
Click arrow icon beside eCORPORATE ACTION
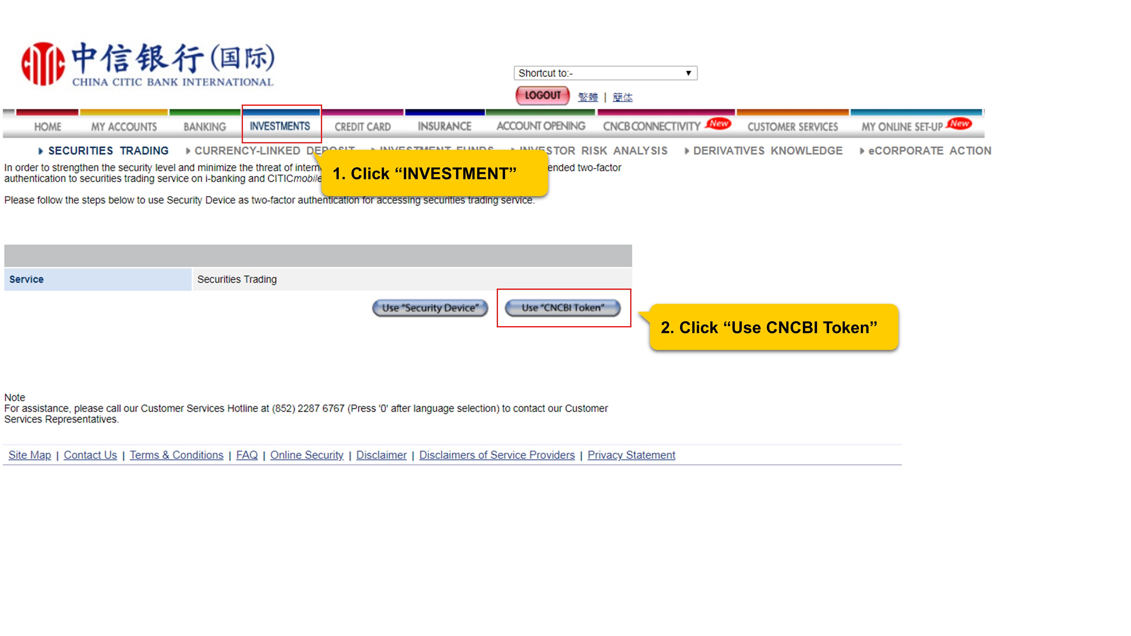click(862, 151)
